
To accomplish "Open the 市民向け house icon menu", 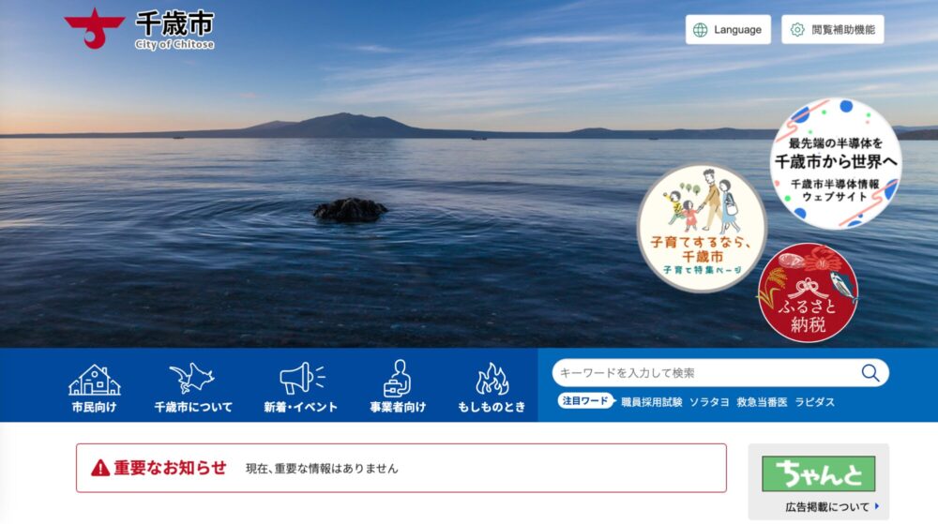I will pyautogui.click(x=94, y=380).
